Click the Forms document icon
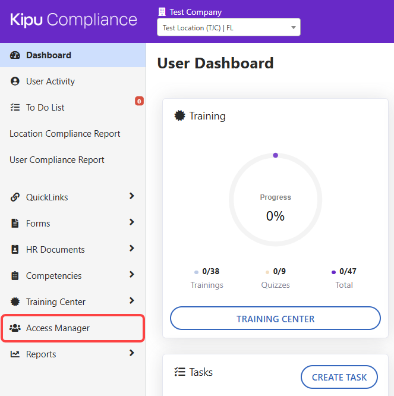This screenshot has width=394, height=396. tap(15, 224)
